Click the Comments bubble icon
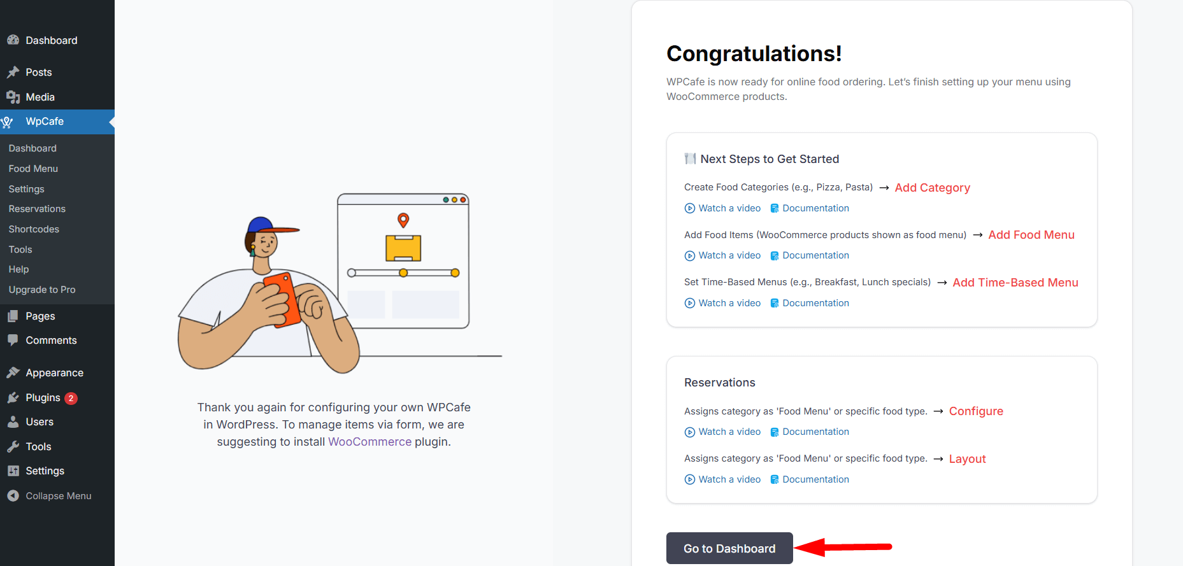Viewport: 1183px width, 566px height. (13, 340)
